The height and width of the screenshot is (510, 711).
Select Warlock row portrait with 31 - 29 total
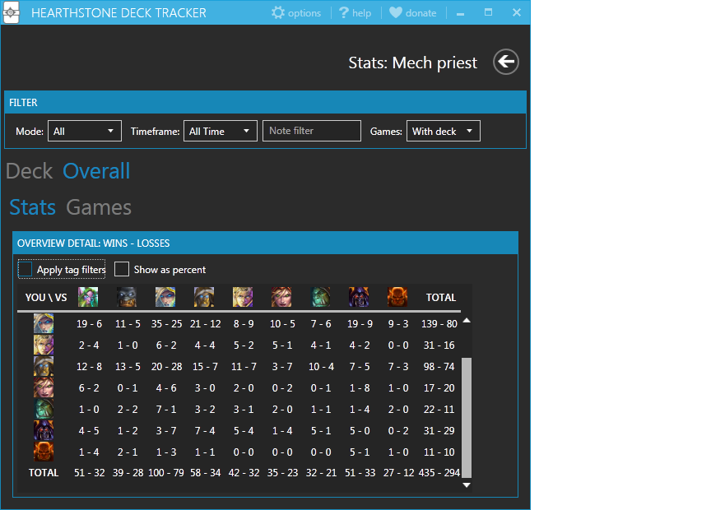click(x=44, y=430)
